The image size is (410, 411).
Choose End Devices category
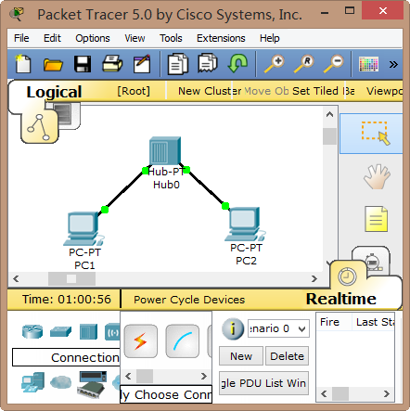click(32, 382)
